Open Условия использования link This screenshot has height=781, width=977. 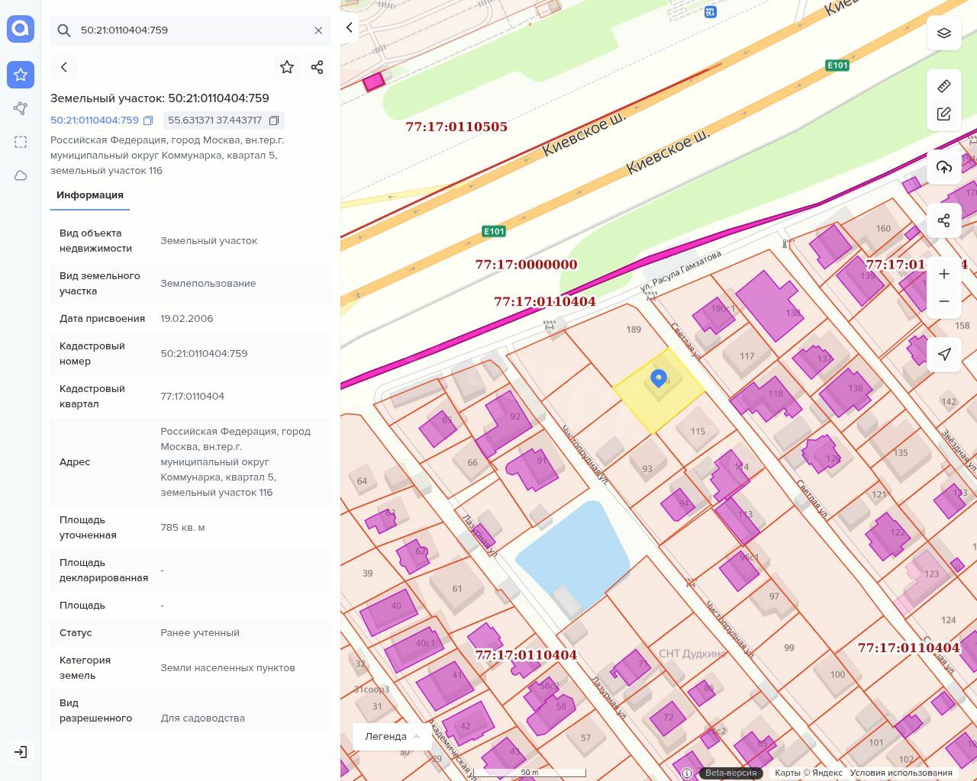(x=901, y=773)
